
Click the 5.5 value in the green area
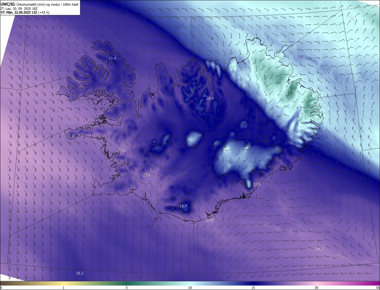coord(292,91)
